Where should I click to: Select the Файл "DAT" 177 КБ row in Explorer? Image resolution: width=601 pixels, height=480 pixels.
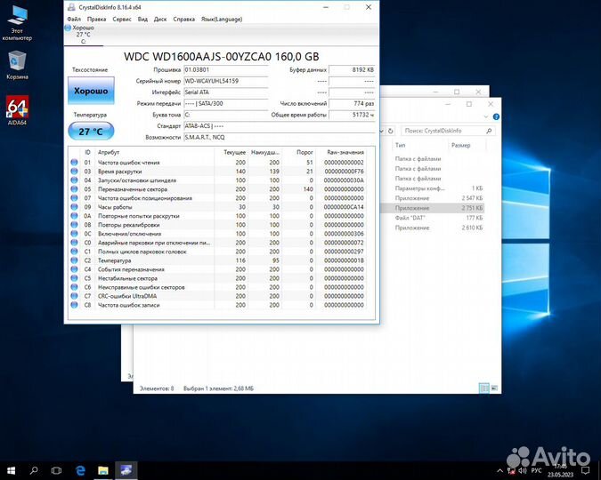click(432, 218)
